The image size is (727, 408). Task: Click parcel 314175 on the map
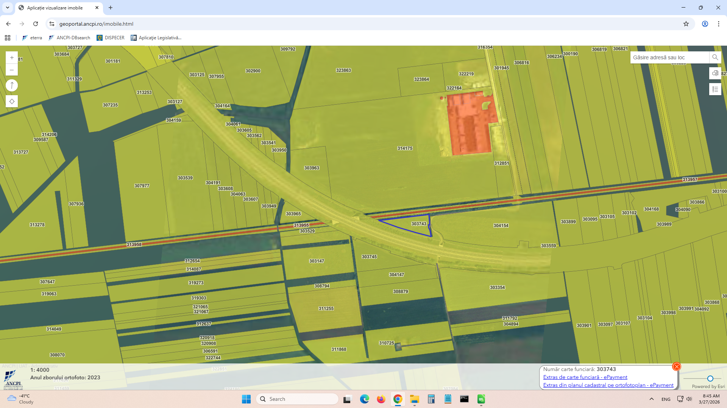pos(404,148)
